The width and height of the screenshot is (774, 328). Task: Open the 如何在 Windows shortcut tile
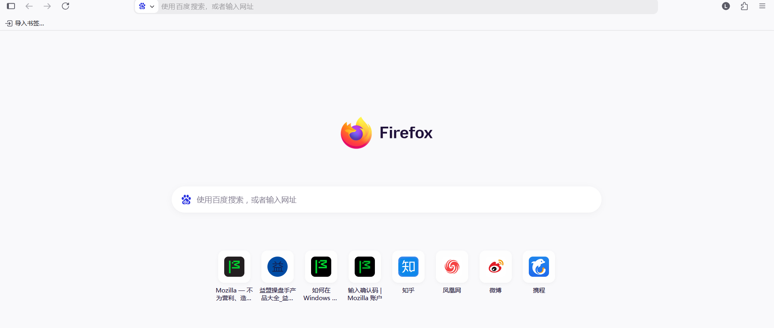(321, 267)
